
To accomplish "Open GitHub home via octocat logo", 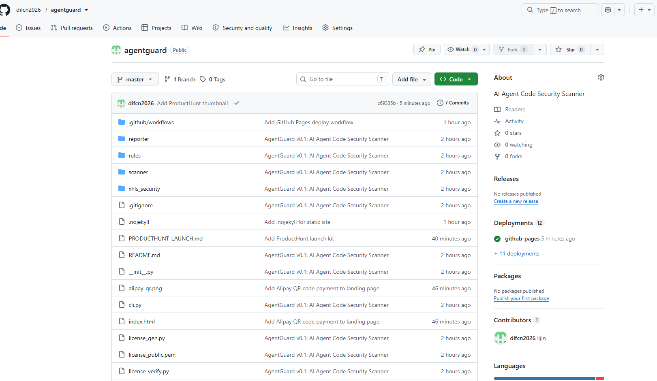I will pos(4,10).
